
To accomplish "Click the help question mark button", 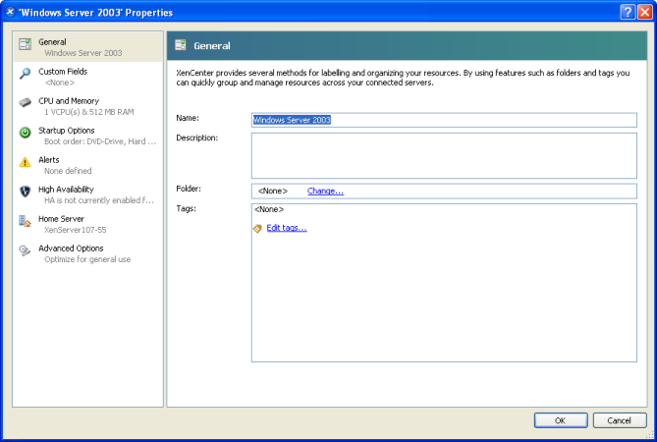I will [x=628, y=12].
